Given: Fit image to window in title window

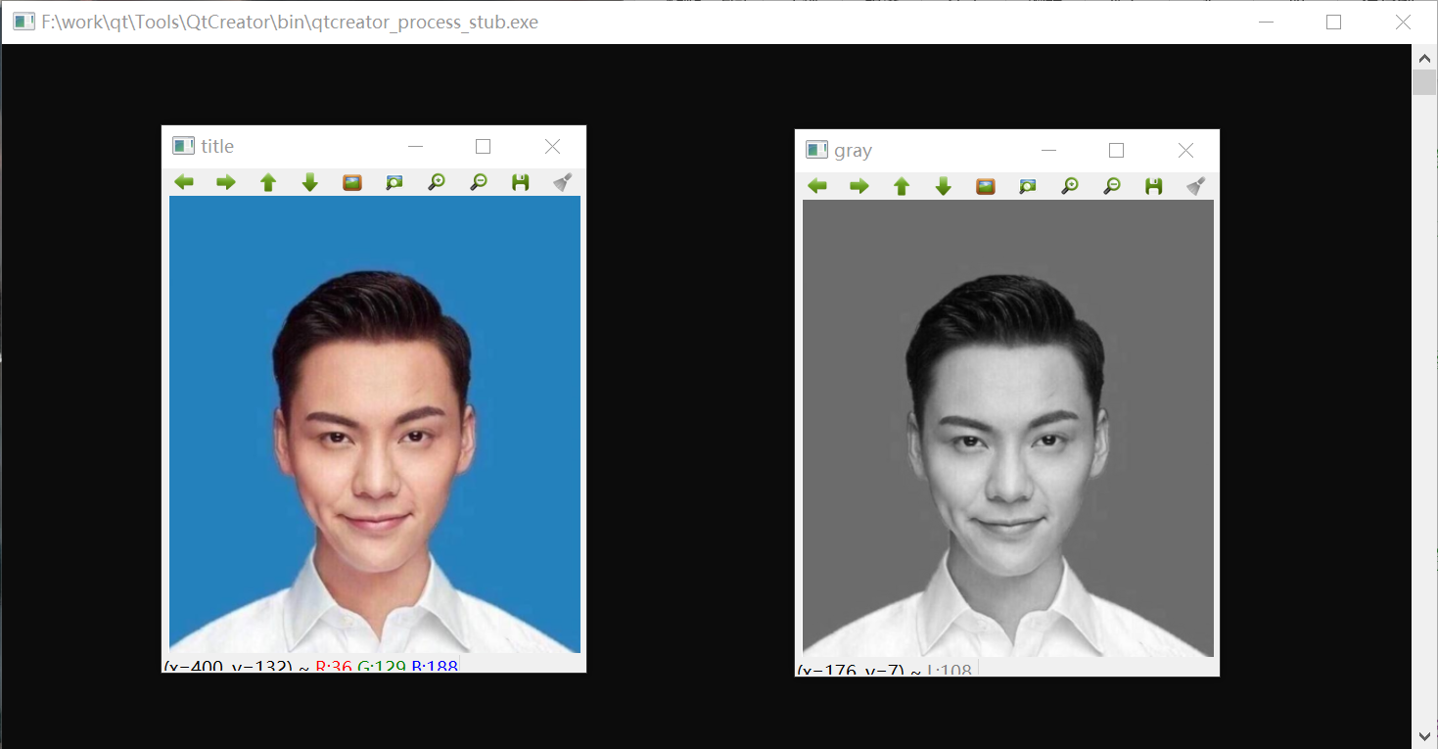Looking at the screenshot, I should (x=394, y=182).
